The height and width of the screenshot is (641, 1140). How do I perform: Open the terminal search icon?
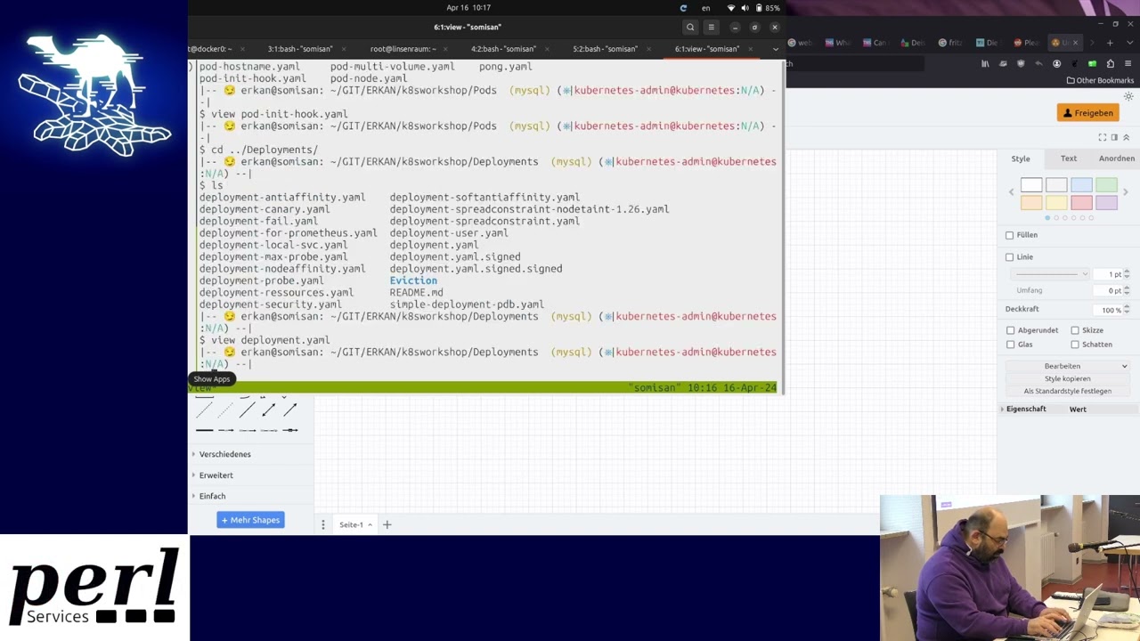point(690,27)
